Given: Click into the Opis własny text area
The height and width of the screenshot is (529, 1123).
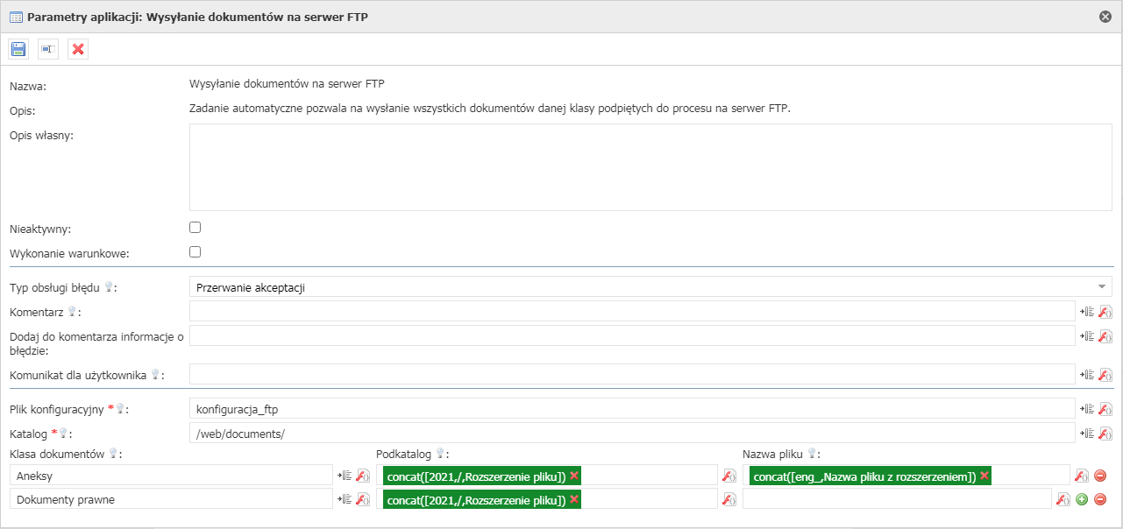Looking at the screenshot, I should [650, 167].
